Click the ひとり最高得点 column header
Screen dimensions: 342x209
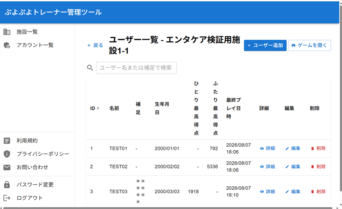196,108
